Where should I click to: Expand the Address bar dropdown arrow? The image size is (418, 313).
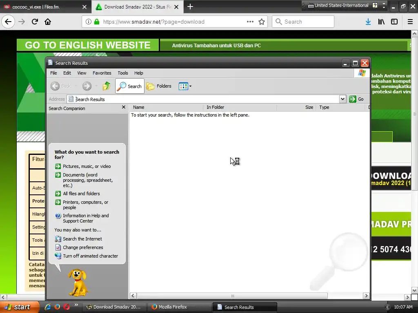tap(342, 99)
